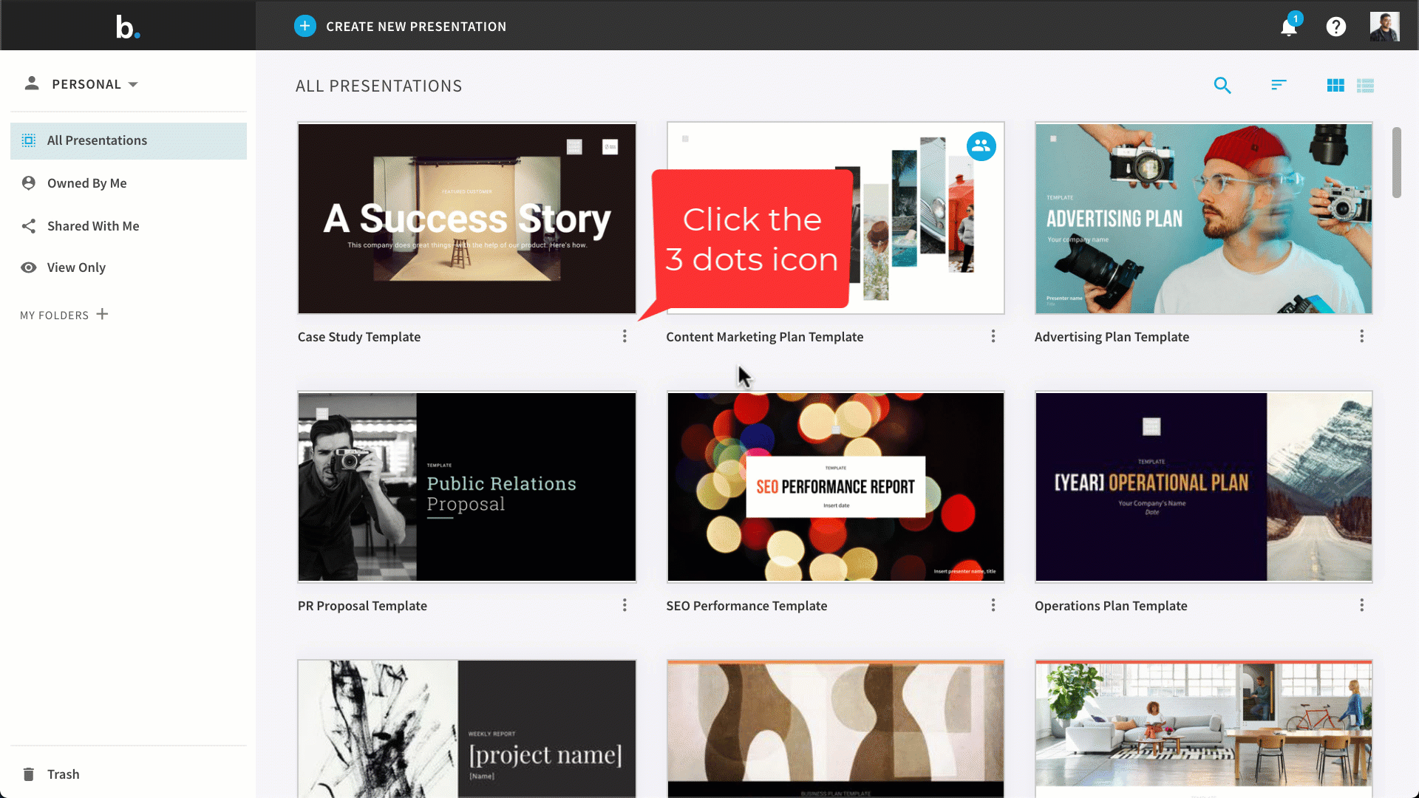This screenshot has height=798, width=1419.
Task: Click CREATE NEW PRESENTATION text
Action: (x=416, y=27)
